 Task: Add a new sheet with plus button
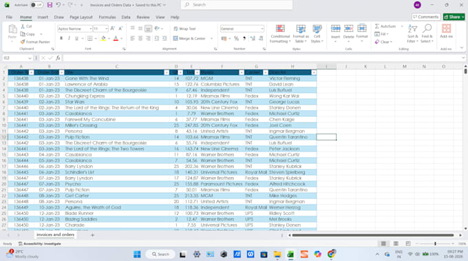pos(92,235)
